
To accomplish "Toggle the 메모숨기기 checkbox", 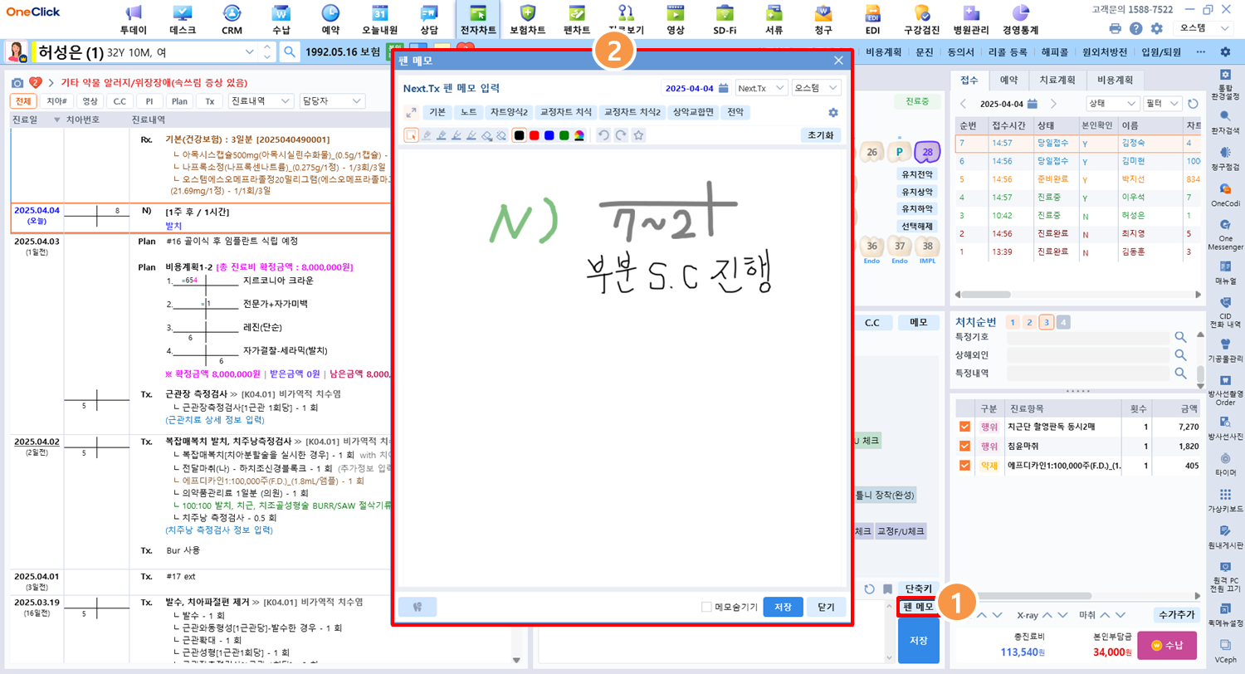I will [x=706, y=607].
